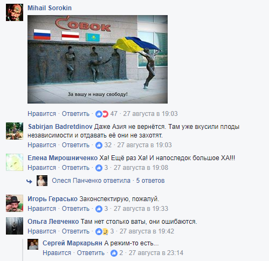Open the timestamp 27 августа в 19:33
The width and height of the screenshot is (269, 261).
click(141, 209)
